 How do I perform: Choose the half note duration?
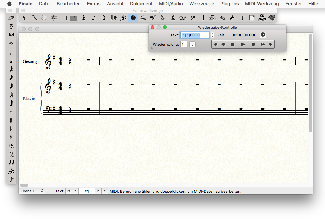click(x=11, y=52)
